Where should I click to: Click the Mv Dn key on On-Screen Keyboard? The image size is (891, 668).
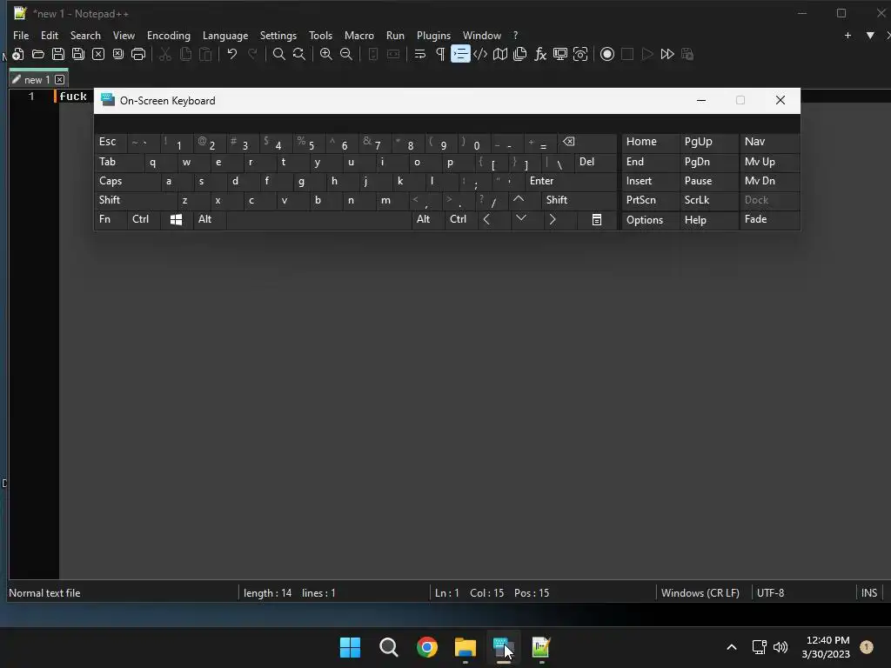point(769,181)
